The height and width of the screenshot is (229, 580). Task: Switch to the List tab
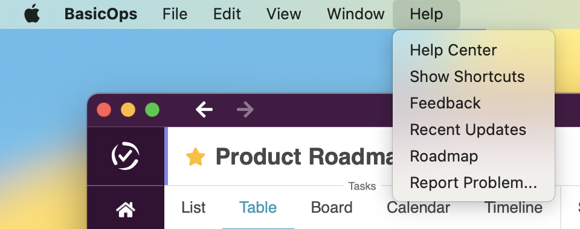click(x=193, y=208)
